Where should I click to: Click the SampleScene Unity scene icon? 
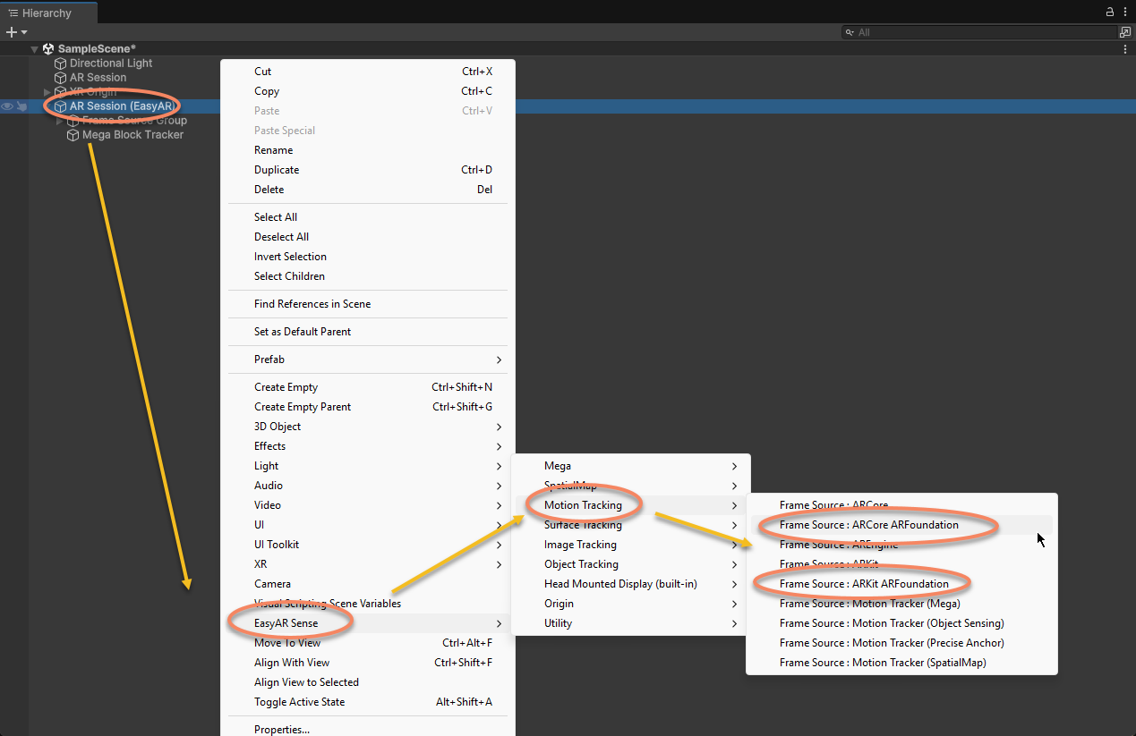tap(47, 48)
